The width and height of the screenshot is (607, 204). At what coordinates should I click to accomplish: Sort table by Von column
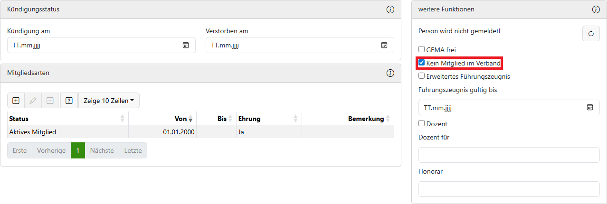pyautogui.click(x=180, y=119)
